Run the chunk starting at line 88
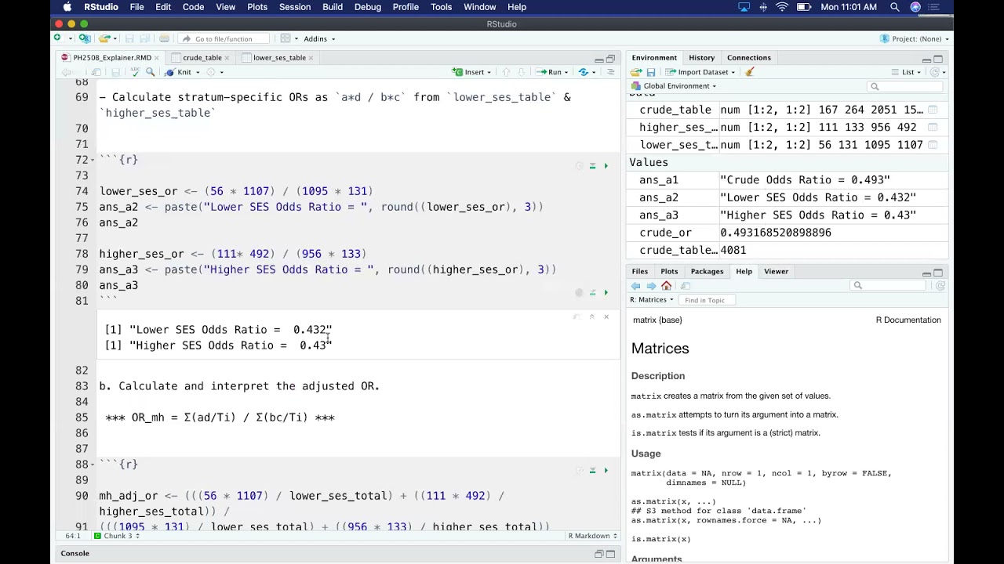The image size is (1004, 564). (x=606, y=471)
